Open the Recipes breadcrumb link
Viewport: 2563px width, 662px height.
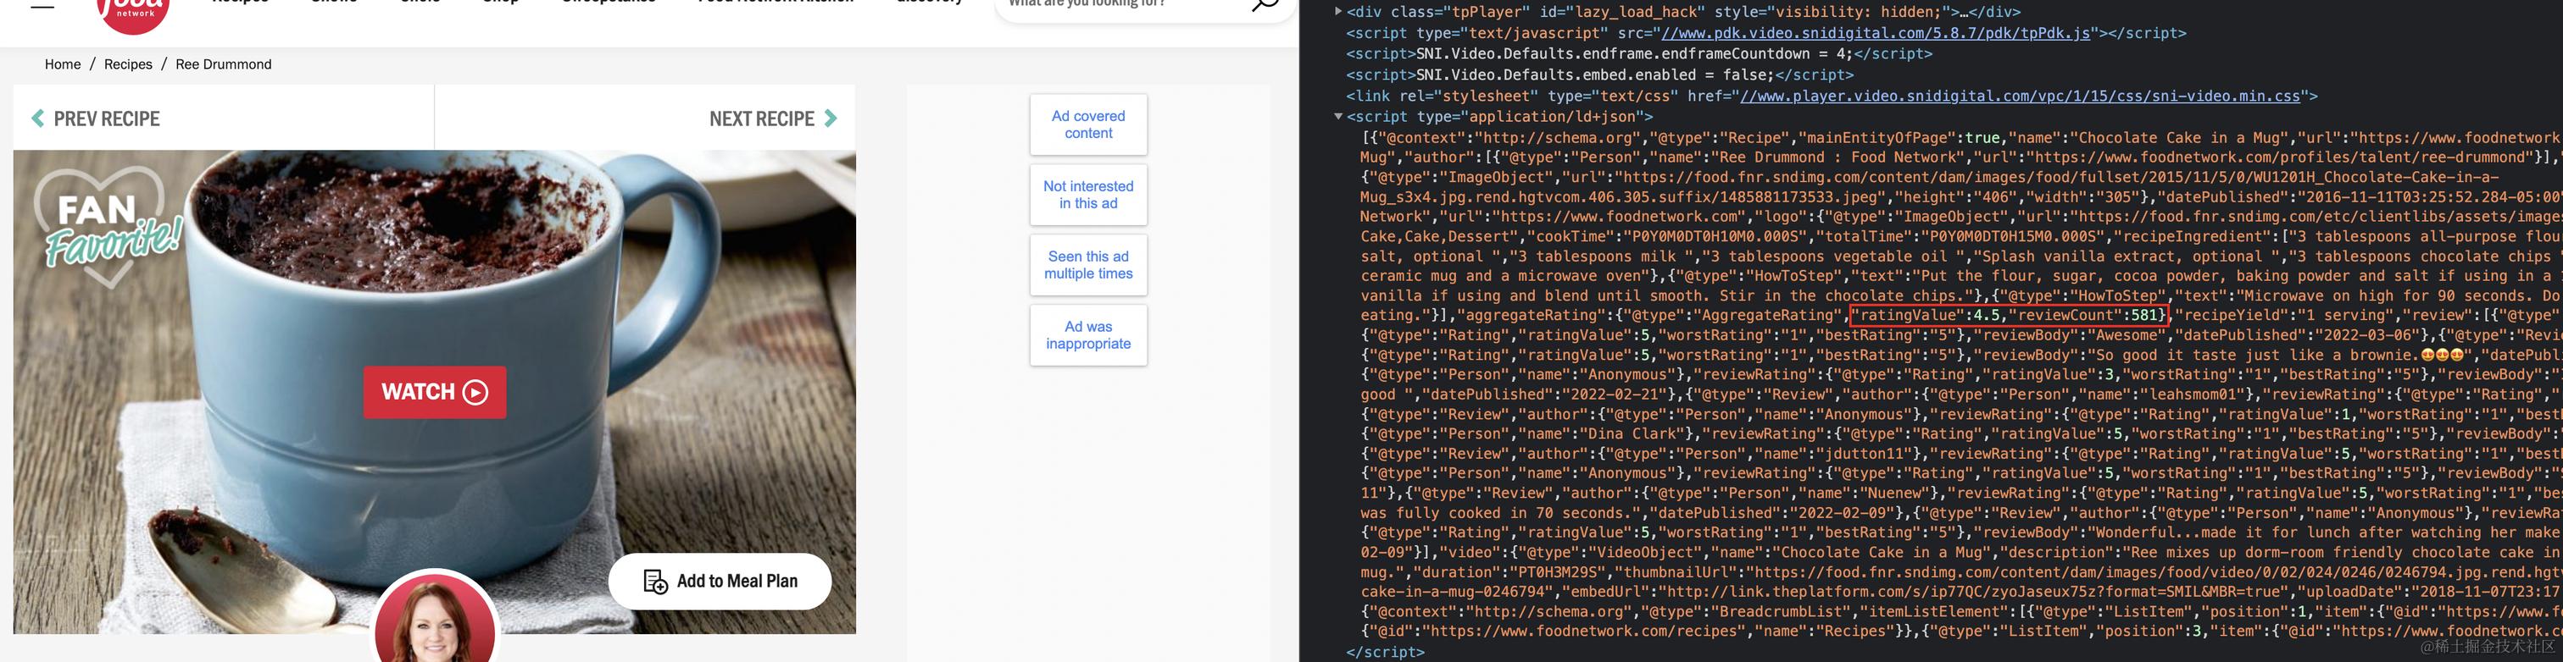pyautogui.click(x=128, y=64)
